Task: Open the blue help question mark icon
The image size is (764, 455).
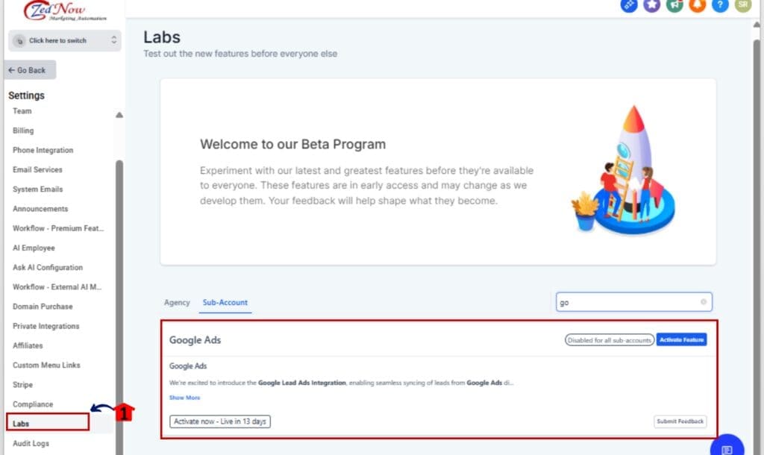Action: click(720, 6)
